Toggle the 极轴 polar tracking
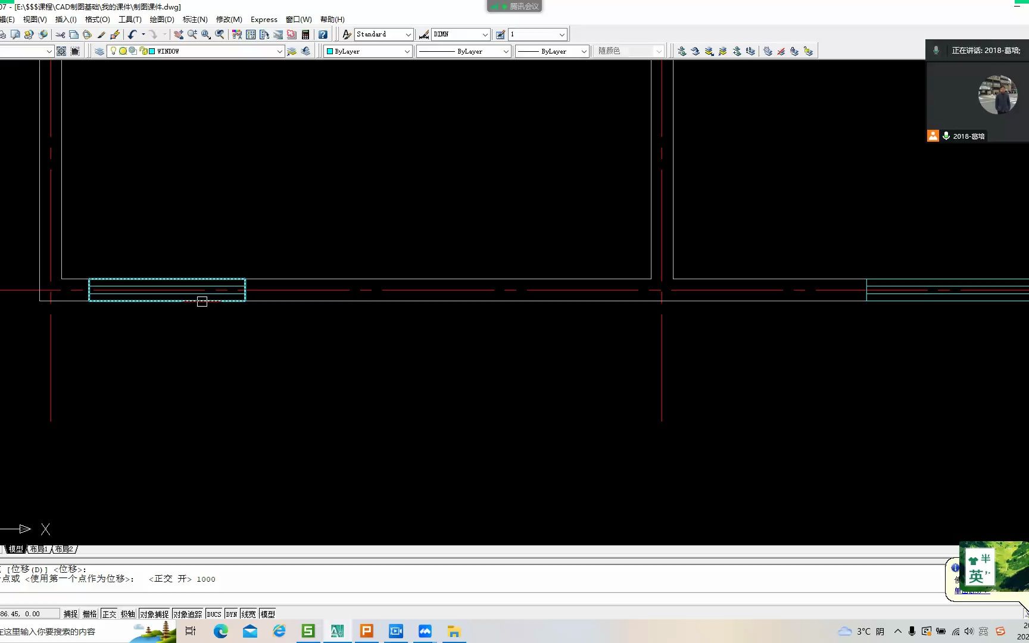1029x643 pixels. 128,614
